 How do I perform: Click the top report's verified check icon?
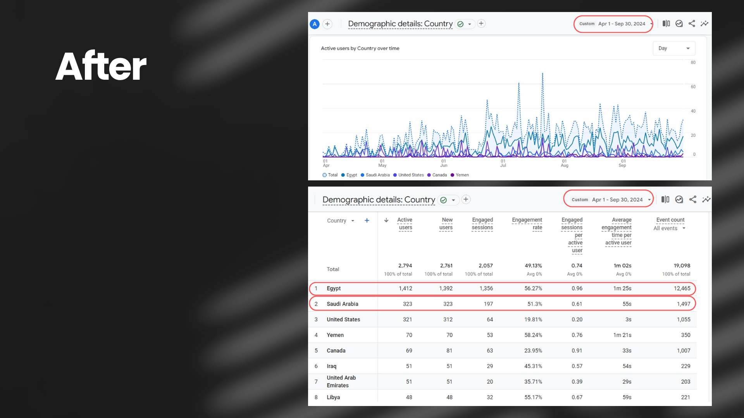pos(460,24)
